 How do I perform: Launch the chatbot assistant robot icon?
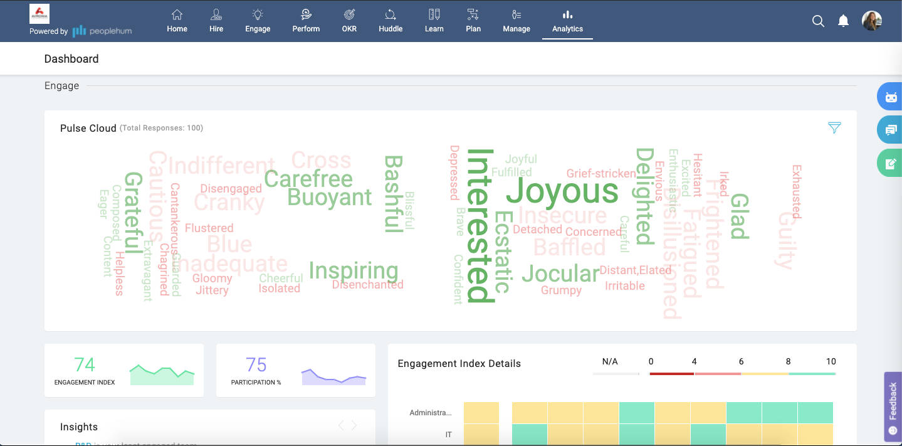890,96
